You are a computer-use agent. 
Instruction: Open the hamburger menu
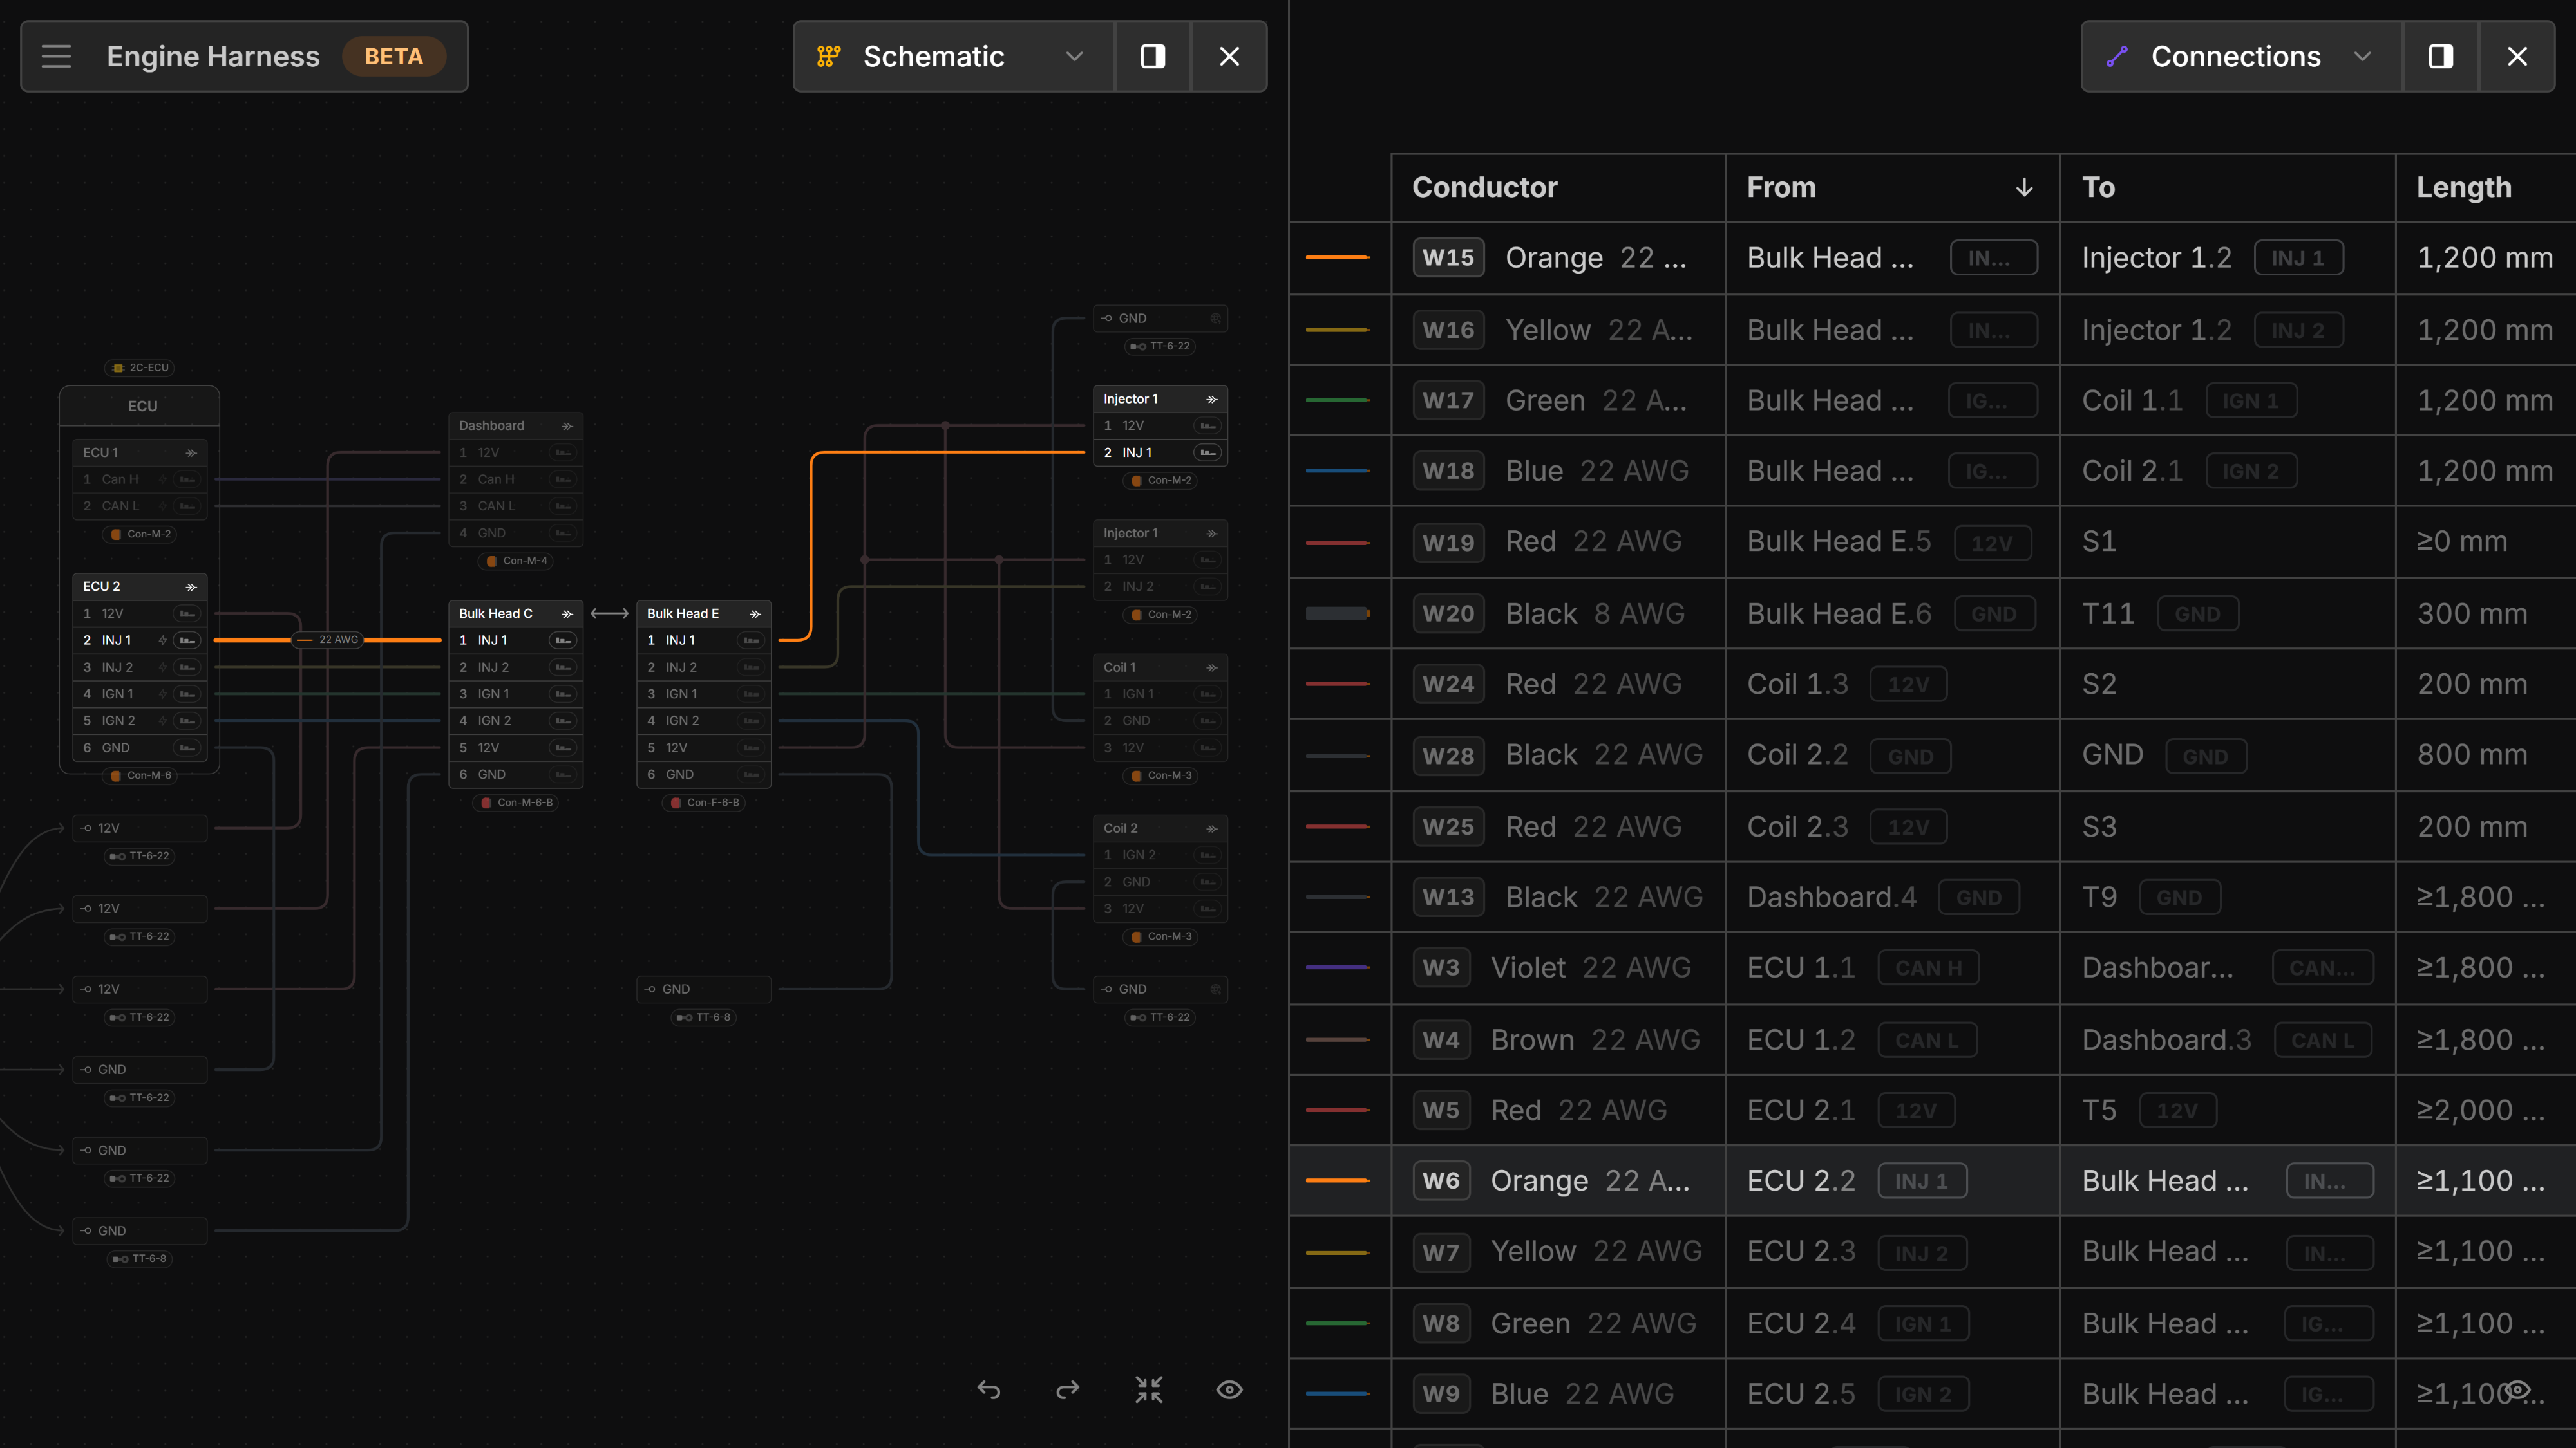click(56, 56)
